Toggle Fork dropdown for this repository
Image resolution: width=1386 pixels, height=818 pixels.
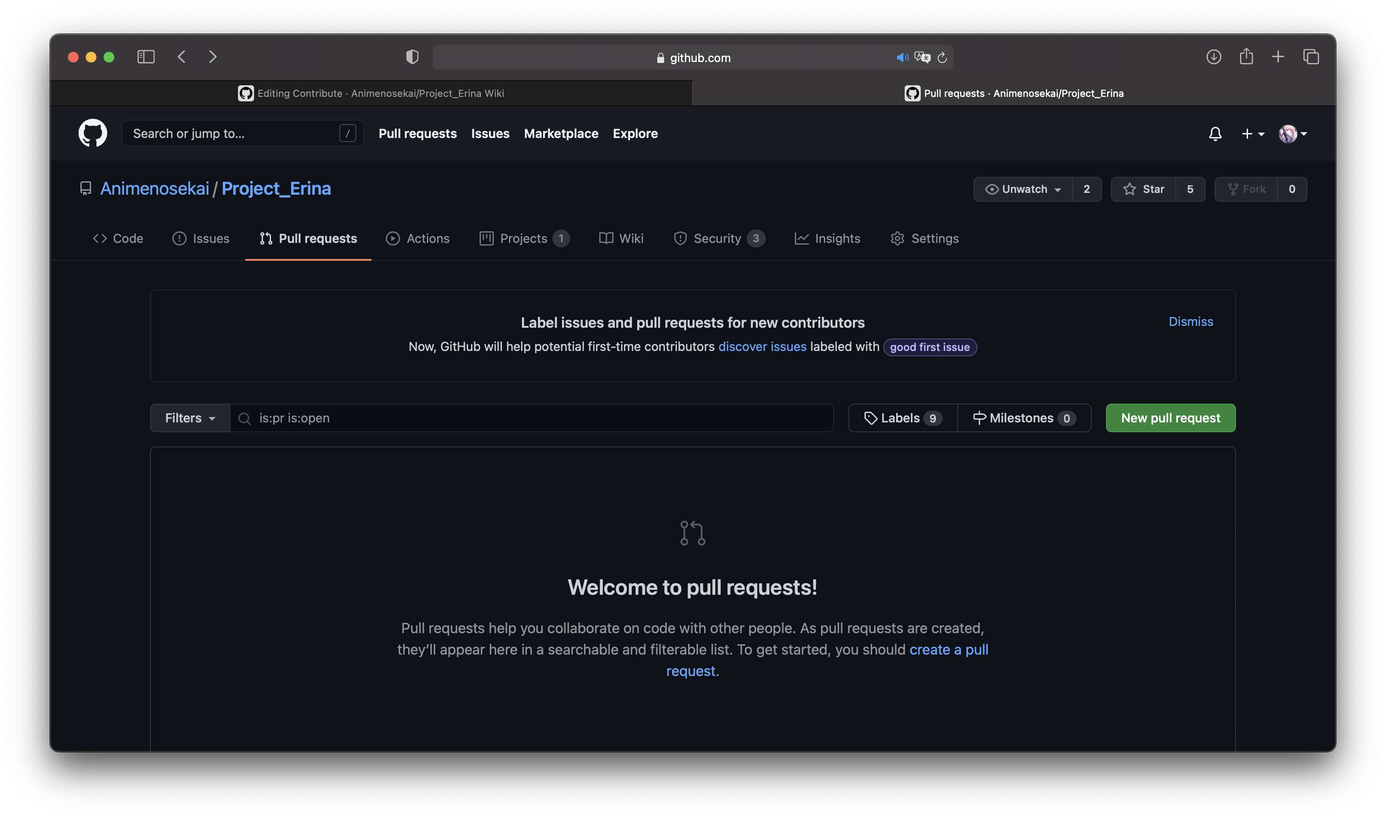coord(1292,188)
